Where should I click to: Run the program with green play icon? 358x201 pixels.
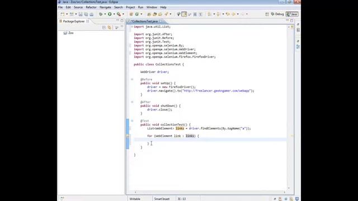tap(110, 14)
